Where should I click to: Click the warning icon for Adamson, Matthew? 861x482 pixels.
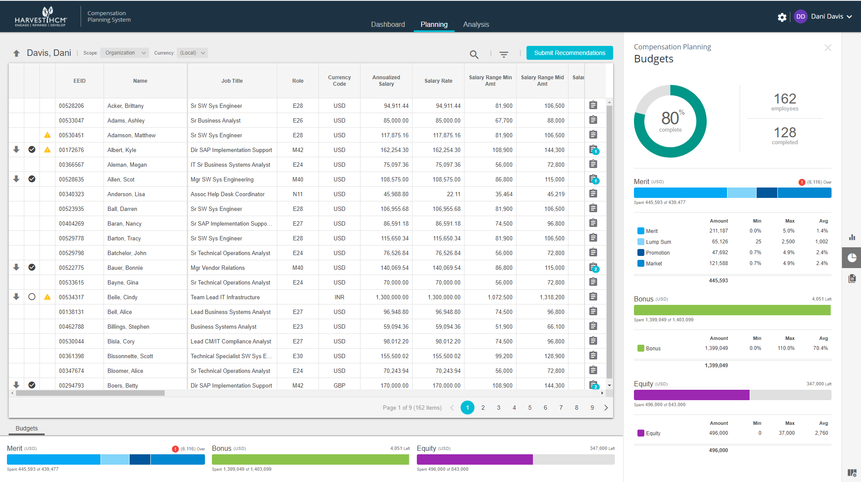[47, 135]
